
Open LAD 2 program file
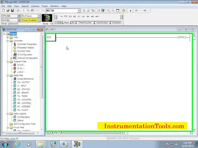pos(21,72)
